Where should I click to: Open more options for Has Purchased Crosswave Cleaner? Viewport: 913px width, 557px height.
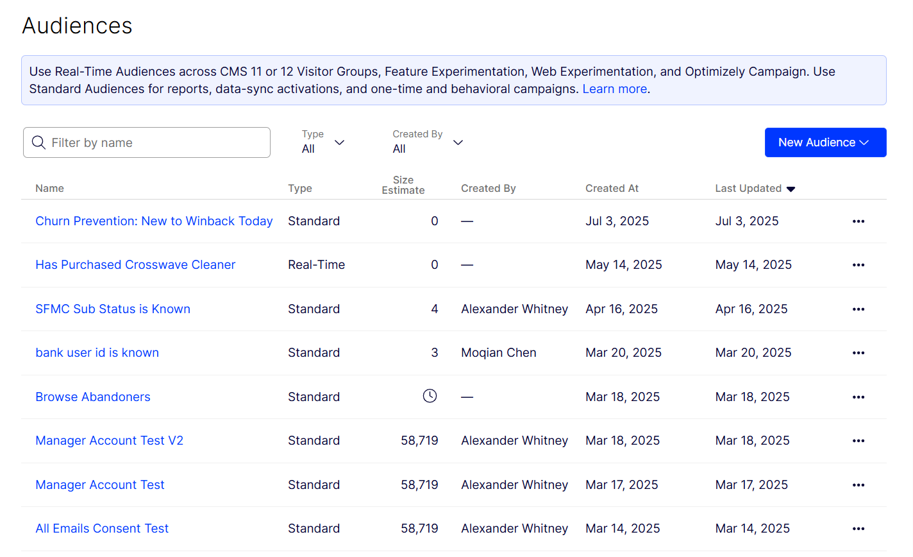coord(858,265)
